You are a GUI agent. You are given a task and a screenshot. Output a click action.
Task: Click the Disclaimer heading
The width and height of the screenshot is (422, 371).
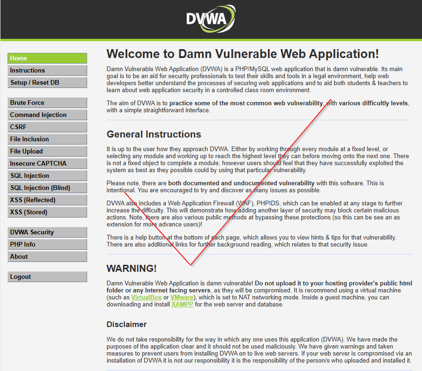[x=126, y=324]
